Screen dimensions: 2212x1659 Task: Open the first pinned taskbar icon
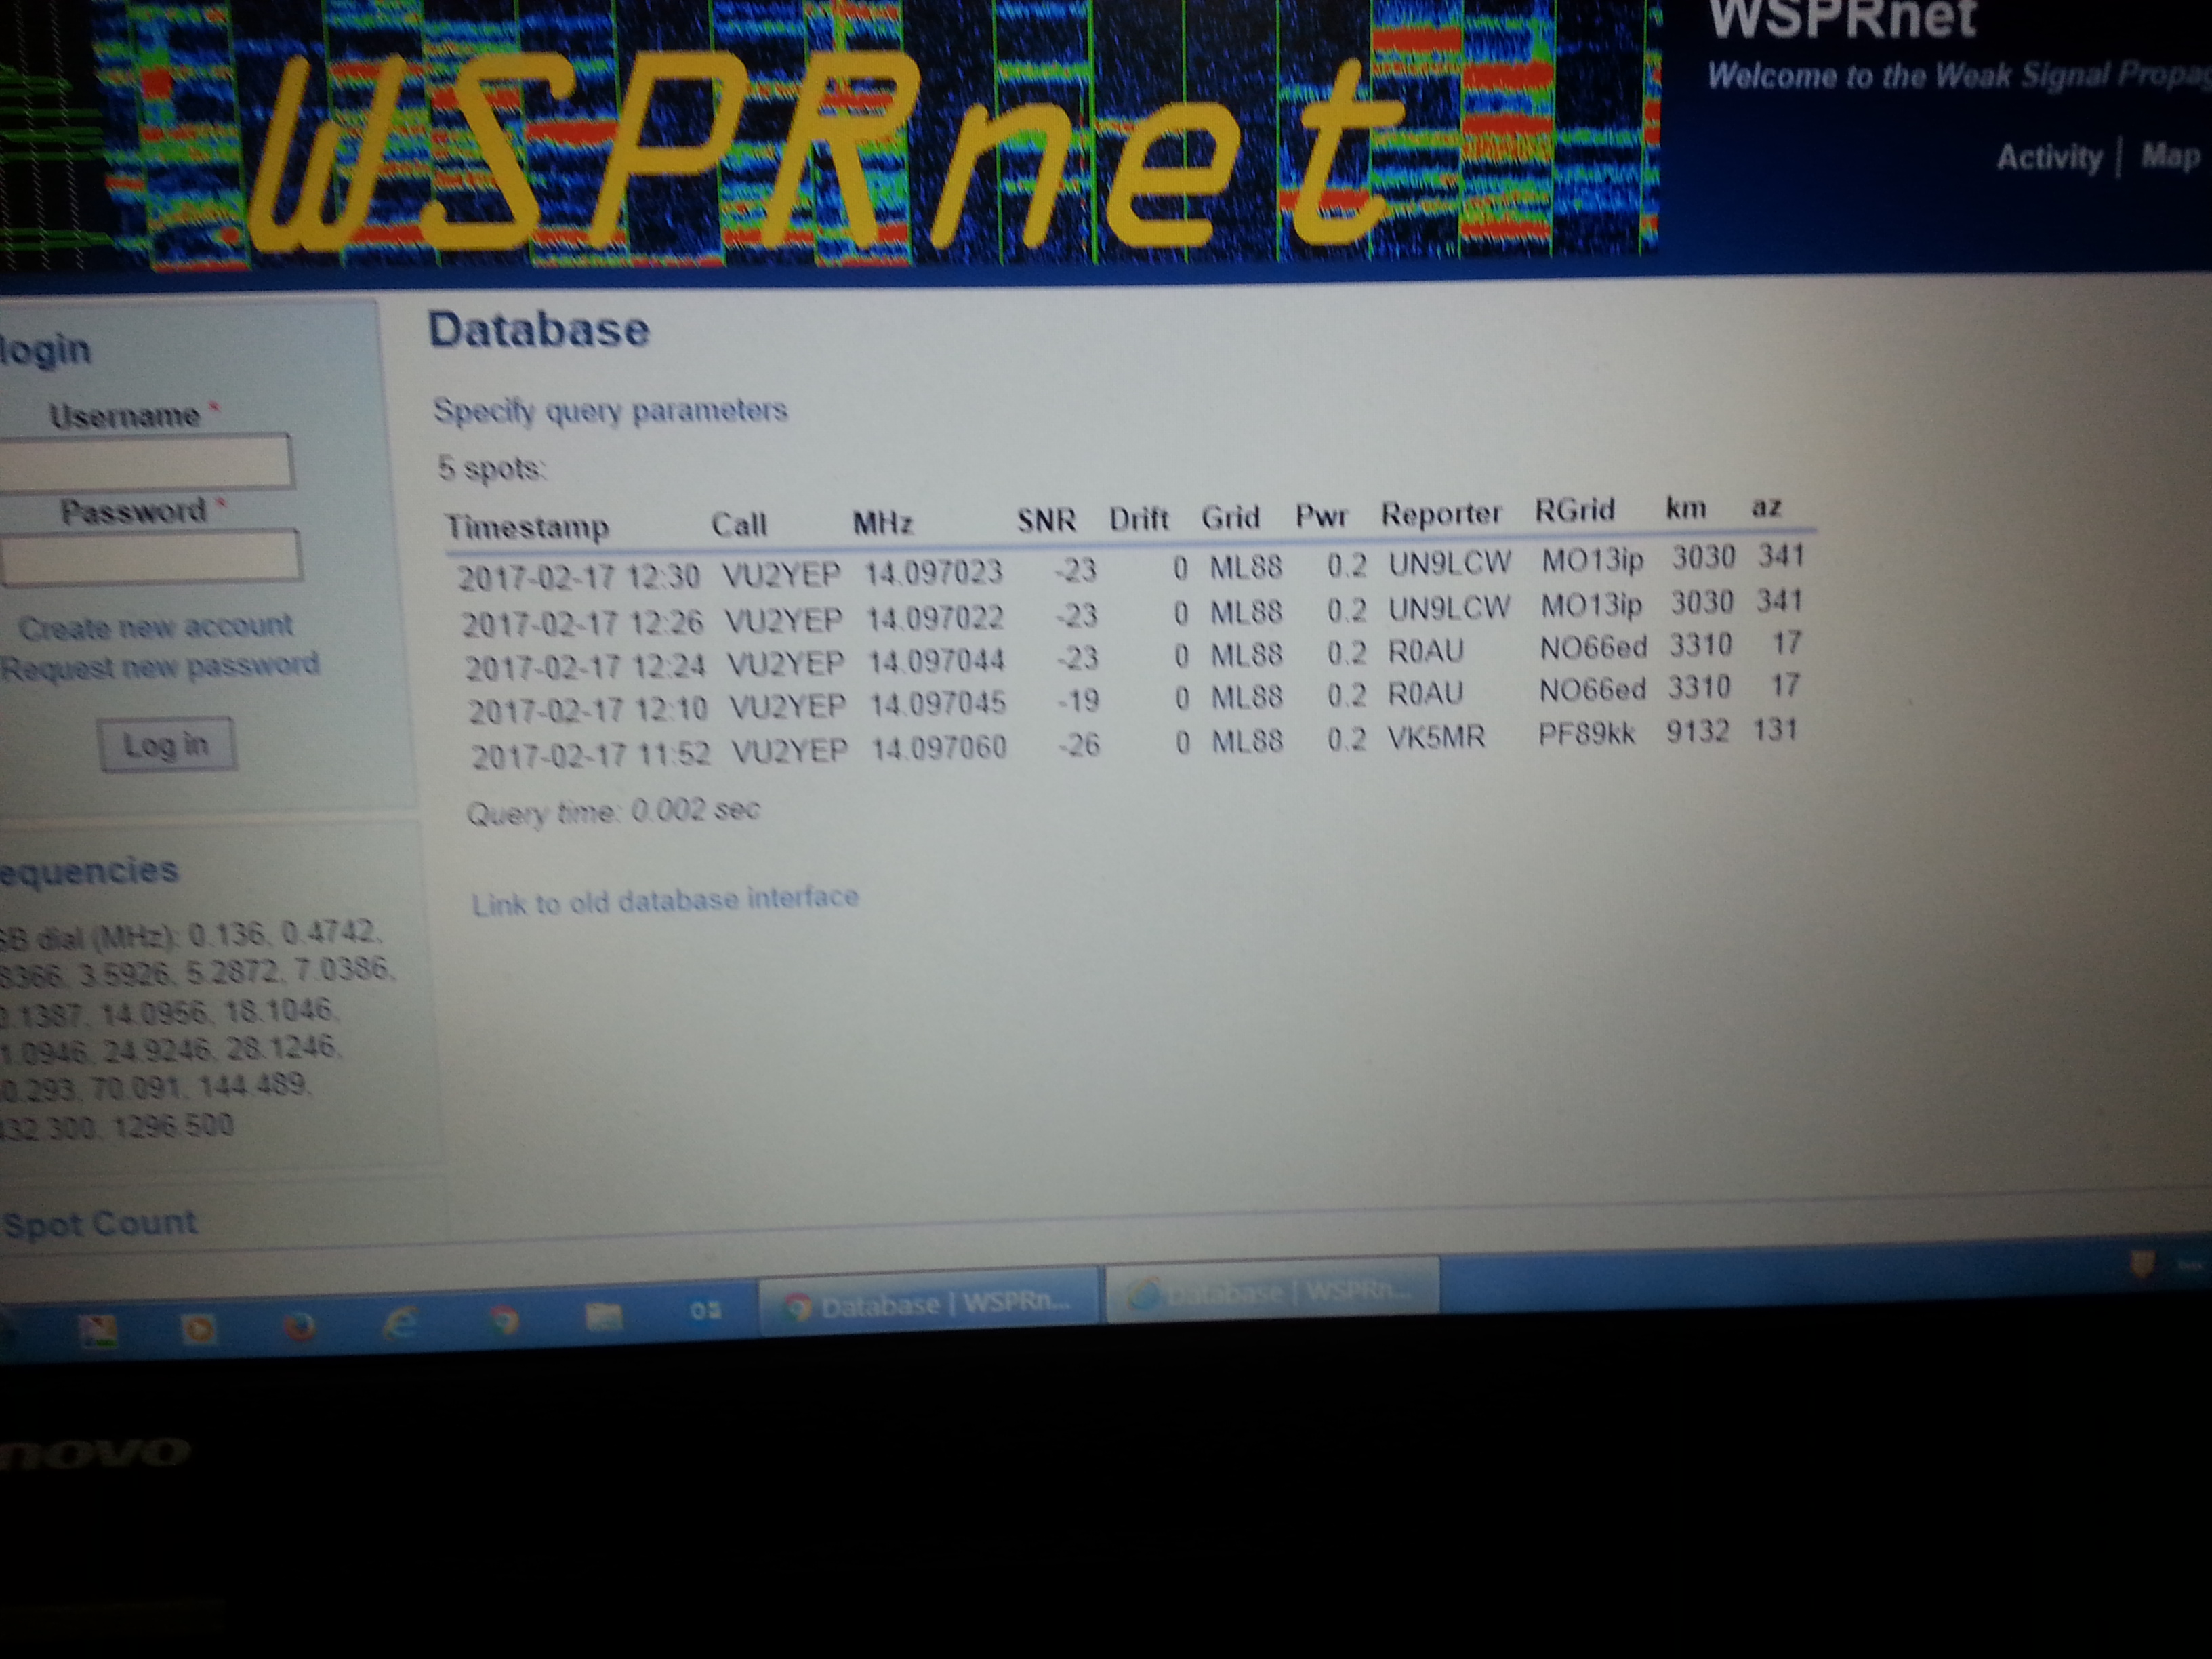tap(98, 1331)
